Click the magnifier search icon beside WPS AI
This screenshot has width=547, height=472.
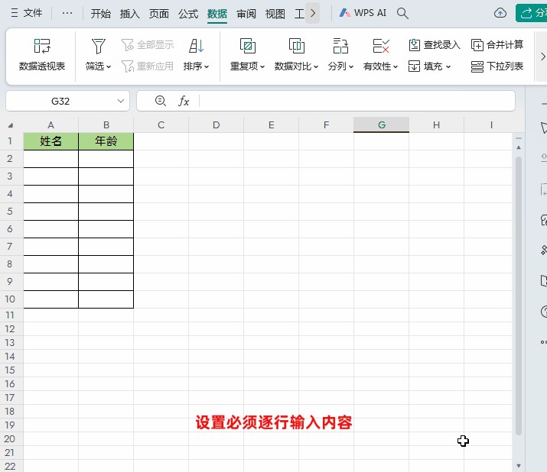403,13
